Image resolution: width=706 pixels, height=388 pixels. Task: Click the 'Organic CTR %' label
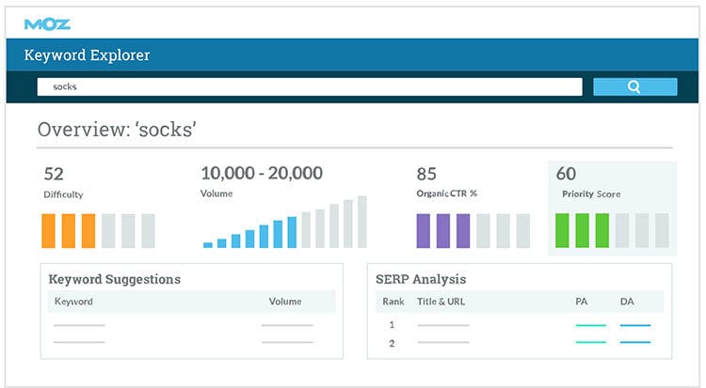[446, 194]
